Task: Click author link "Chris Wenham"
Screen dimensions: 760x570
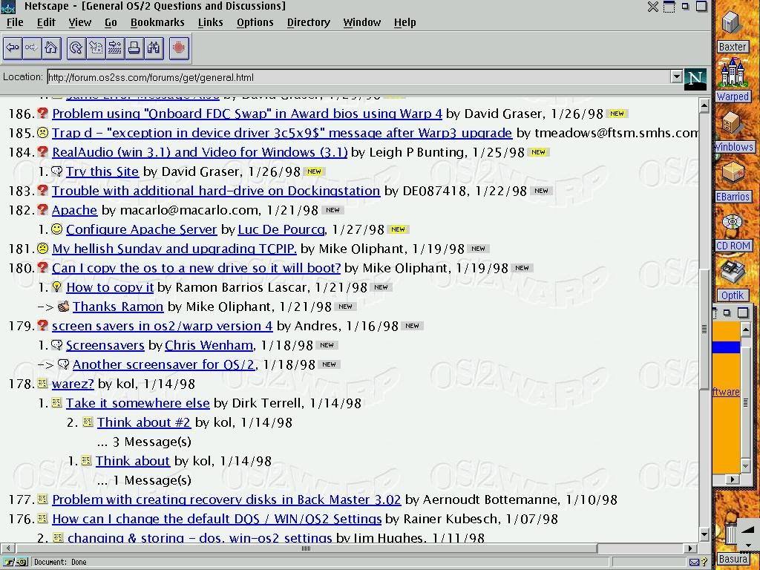Action: (x=209, y=346)
